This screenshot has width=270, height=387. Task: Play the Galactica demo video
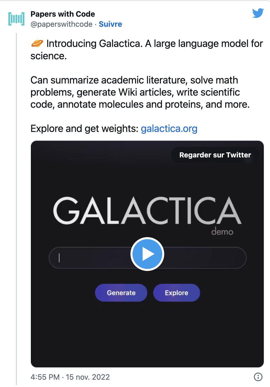pos(147,254)
